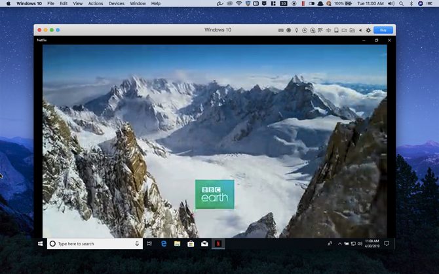Open Siri from the Mac menu bar

click(x=420, y=3)
